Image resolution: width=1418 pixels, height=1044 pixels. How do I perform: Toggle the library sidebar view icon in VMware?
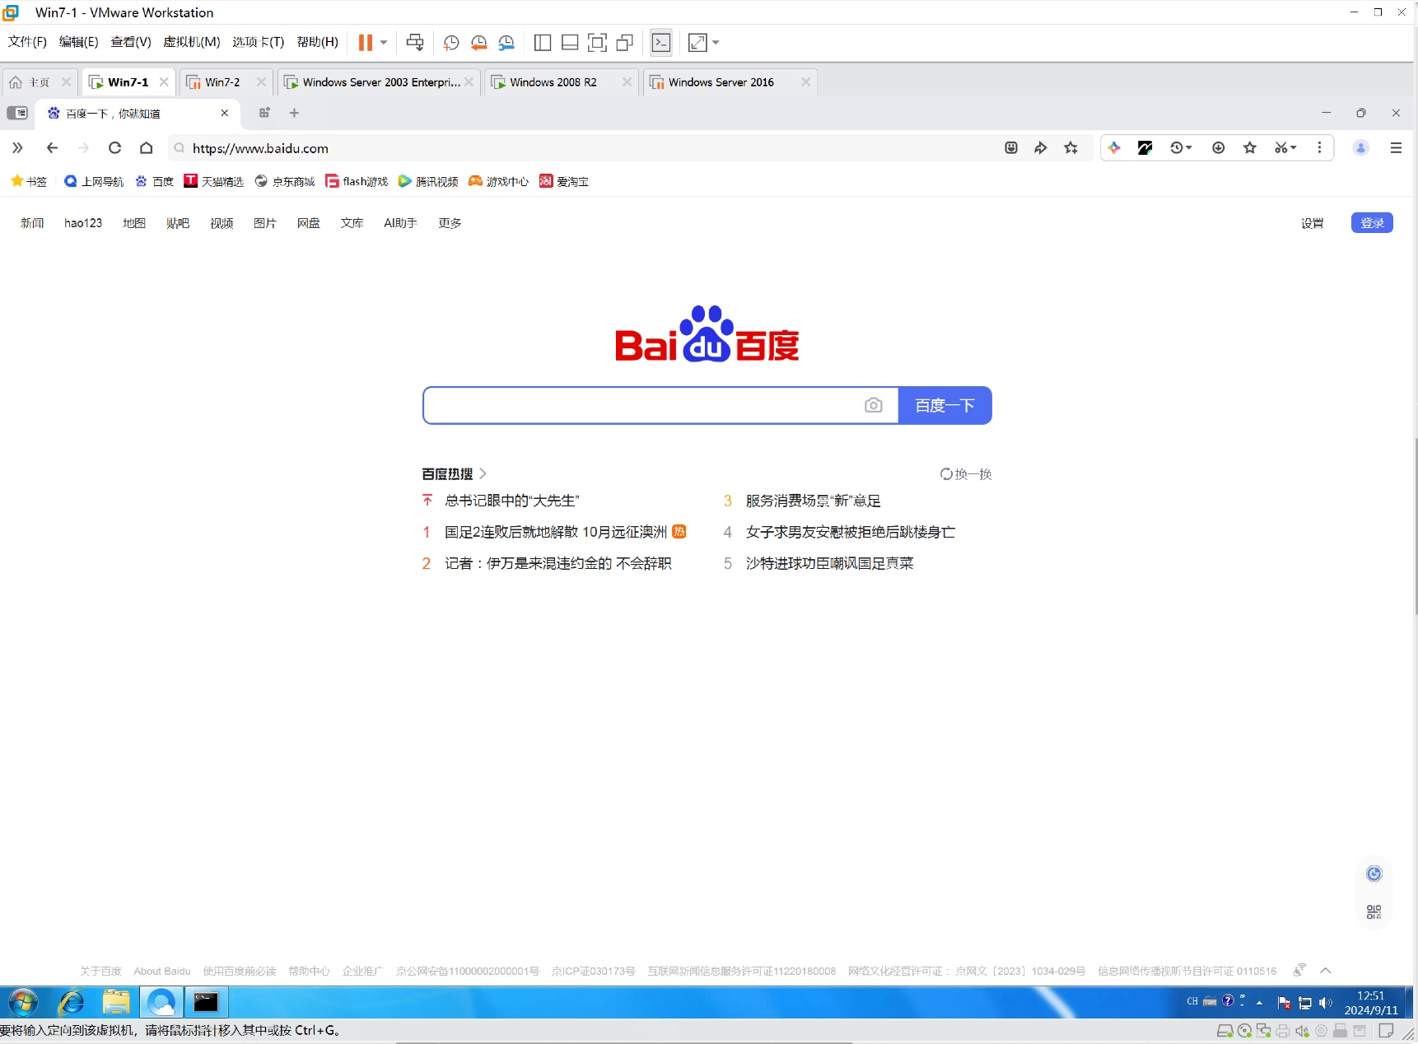pos(543,43)
